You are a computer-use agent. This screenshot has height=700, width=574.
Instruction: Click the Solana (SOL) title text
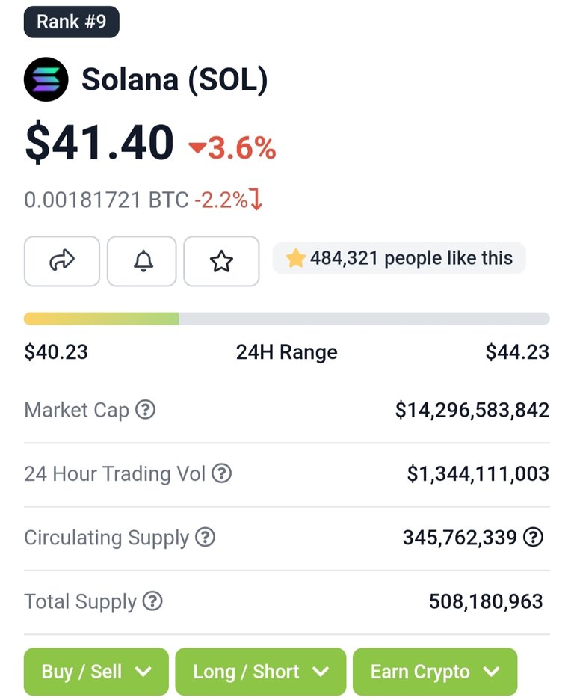click(174, 79)
